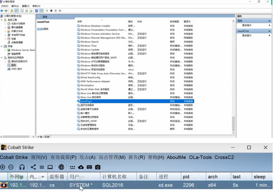
Task: Click the cloud download icon in Cobalt Strike
Action: pyautogui.click(x=81, y=167)
